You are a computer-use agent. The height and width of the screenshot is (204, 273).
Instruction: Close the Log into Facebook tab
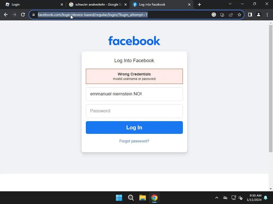point(189,5)
